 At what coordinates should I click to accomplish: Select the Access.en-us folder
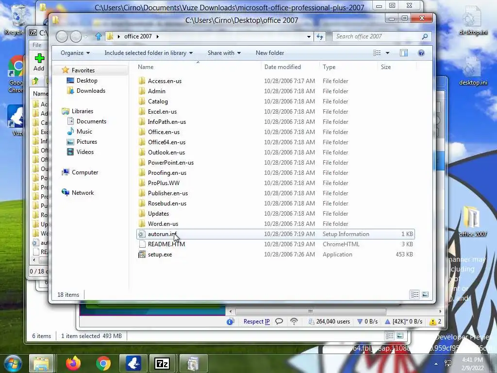tap(165, 81)
